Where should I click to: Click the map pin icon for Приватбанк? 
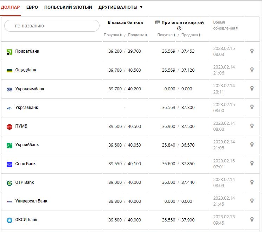pyautogui.click(x=252, y=51)
